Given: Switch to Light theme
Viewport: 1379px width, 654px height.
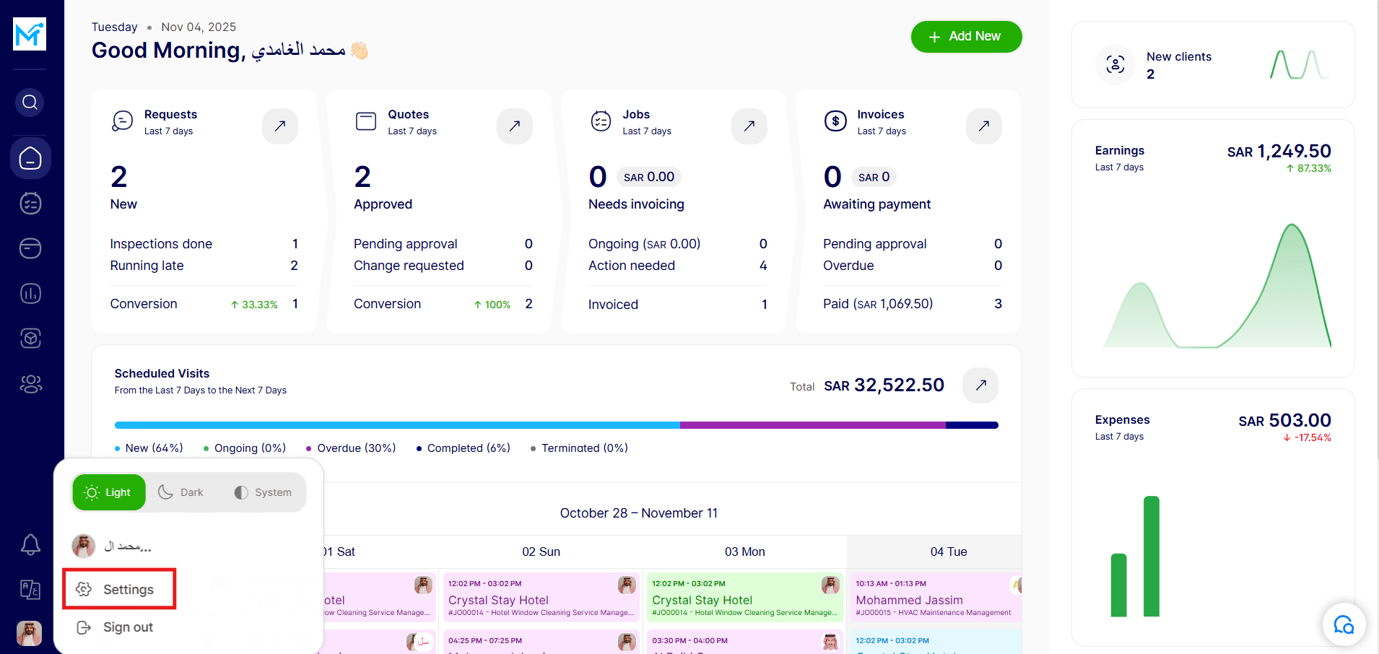Looking at the screenshot, I should tap(109, 492).
